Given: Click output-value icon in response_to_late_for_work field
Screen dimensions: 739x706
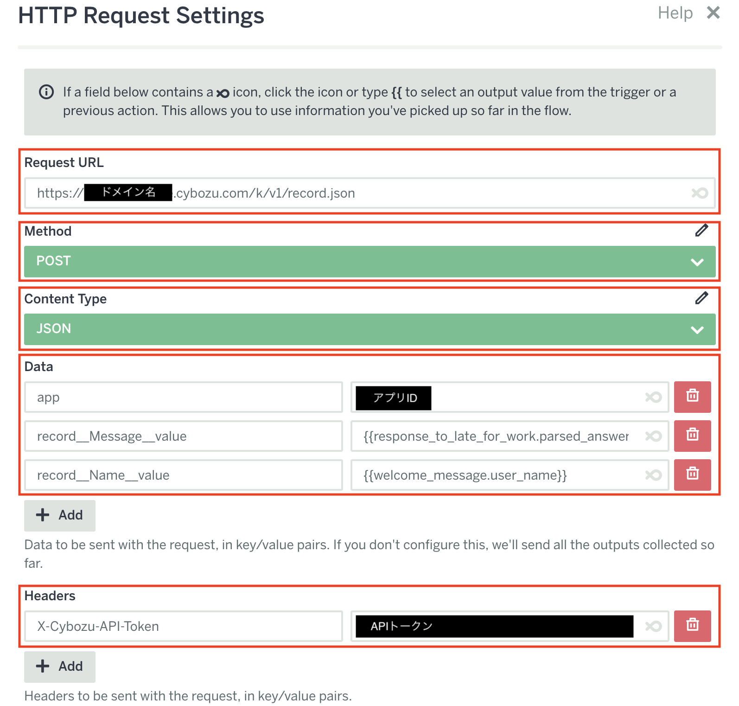Looking at the screenshot, I should point(653,436).
